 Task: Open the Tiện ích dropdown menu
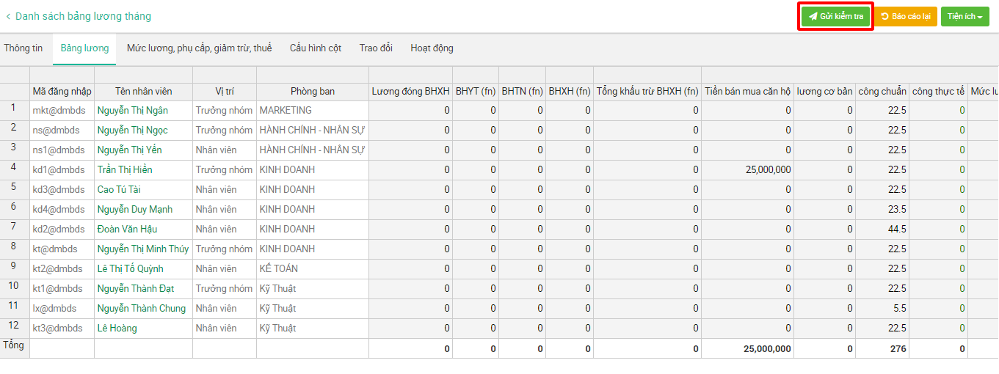[965, 16]
